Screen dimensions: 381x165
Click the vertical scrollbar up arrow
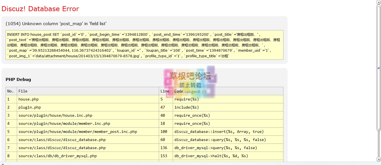(x=379, y=2)
